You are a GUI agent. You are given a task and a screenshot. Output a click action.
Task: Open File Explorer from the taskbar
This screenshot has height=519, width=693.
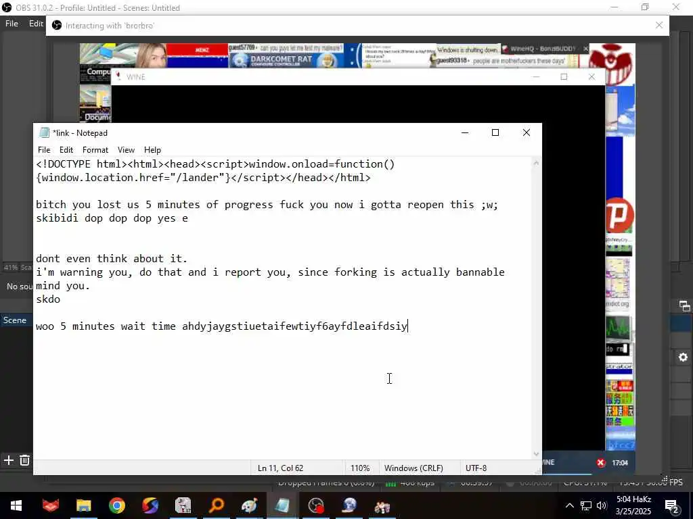click(x=83, y=505)
